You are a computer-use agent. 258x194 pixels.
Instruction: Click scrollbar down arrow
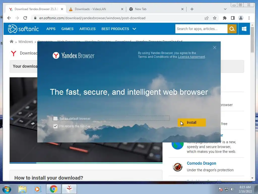pyautogui.click(x=252, y=178)
